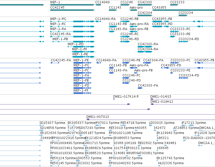This screenshot has height=167, width=215.
Task: Select the Aats-pro gene label
Action: click(x=136, y=7)
